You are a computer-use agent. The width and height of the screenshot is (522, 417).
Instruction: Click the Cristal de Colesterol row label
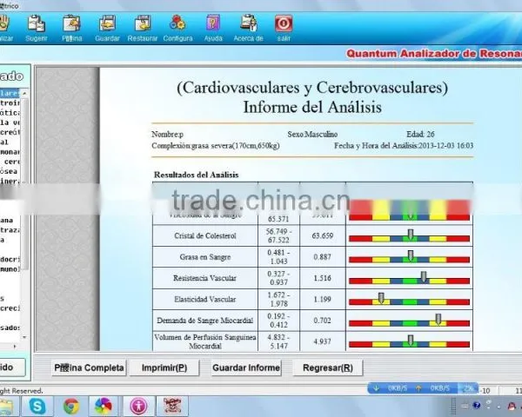click(205, 235)
